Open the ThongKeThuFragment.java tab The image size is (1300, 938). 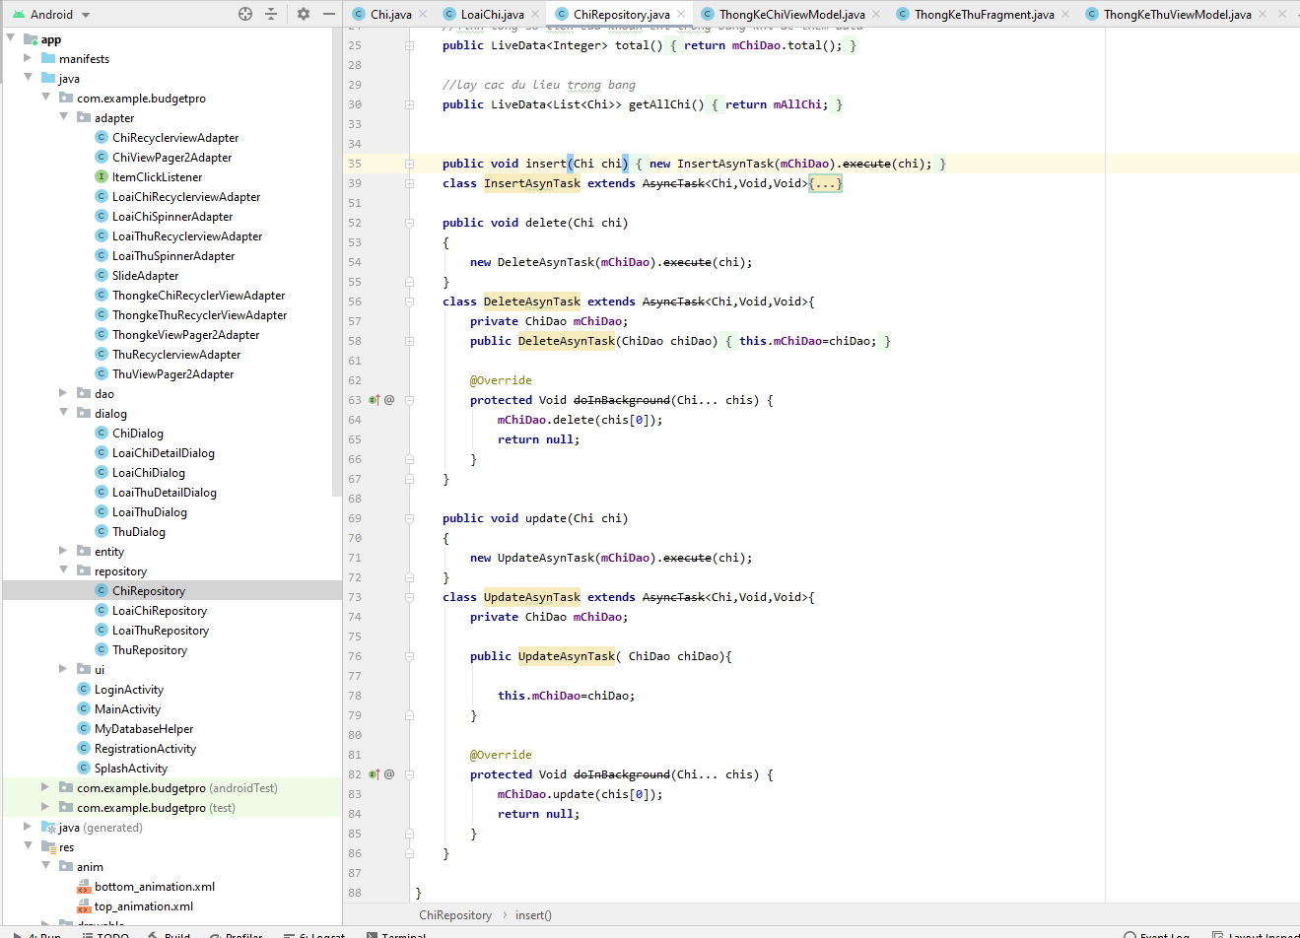984,14
